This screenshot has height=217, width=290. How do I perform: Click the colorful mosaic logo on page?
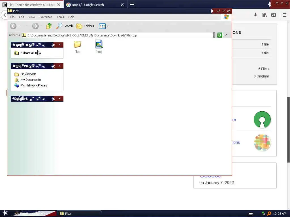coord(262,142)
